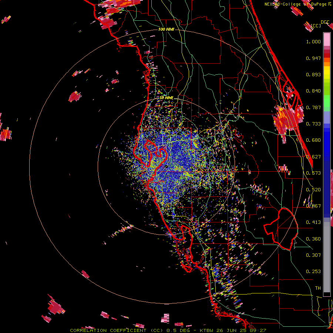The image size is (333, 333).
Task: Pick the black TH band at scale bottom
Action: pyautogui.click(x=327, y=294)
